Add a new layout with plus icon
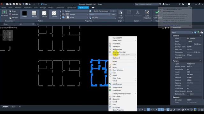This screenshot has width=204, height=114. (x=20, y=106)
